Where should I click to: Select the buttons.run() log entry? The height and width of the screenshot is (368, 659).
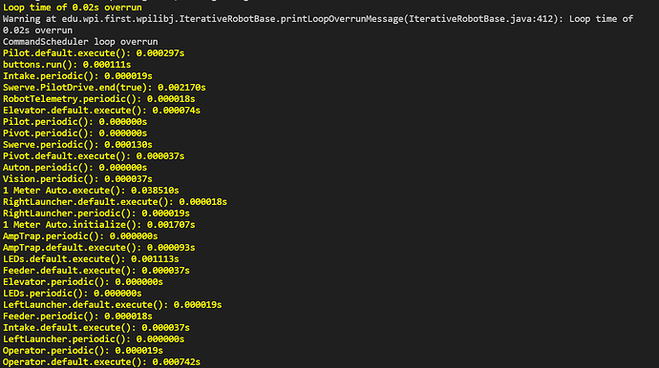pyautogui.click(x=67, y=65)
